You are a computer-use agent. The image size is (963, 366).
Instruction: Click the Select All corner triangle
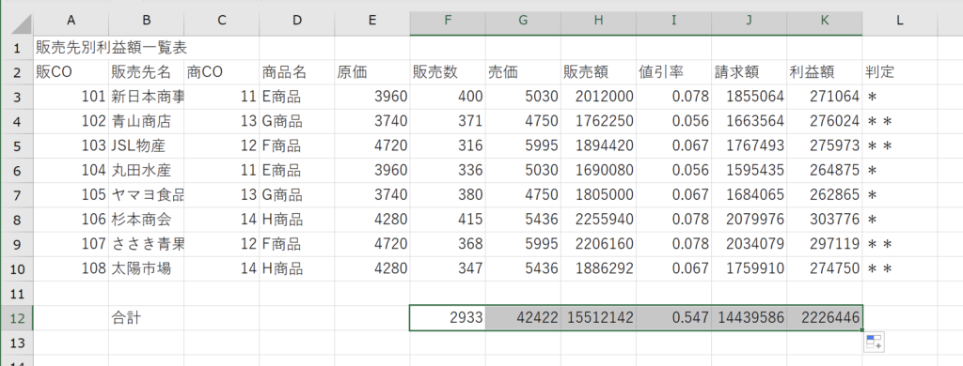point(21,23)
